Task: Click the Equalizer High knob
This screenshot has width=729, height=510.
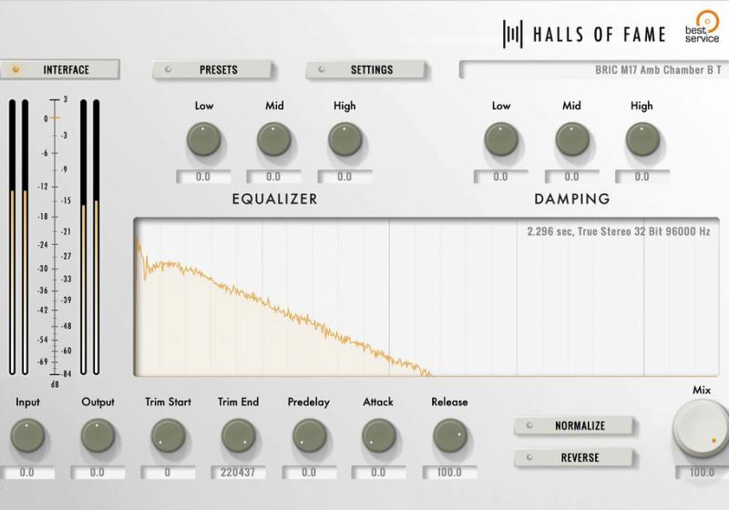Action: click(345, 139)
